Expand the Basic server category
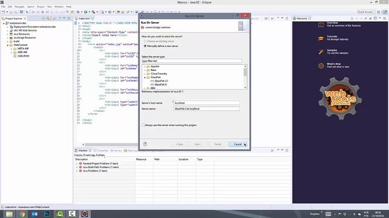389x218 pixels. click(x=145, y=70)
